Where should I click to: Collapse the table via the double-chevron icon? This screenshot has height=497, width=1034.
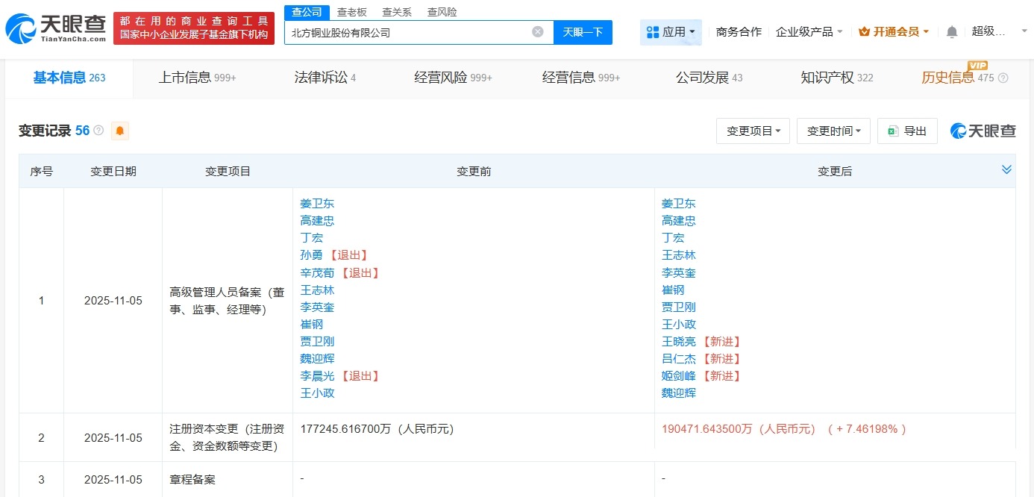click(x=1007, y=169)
